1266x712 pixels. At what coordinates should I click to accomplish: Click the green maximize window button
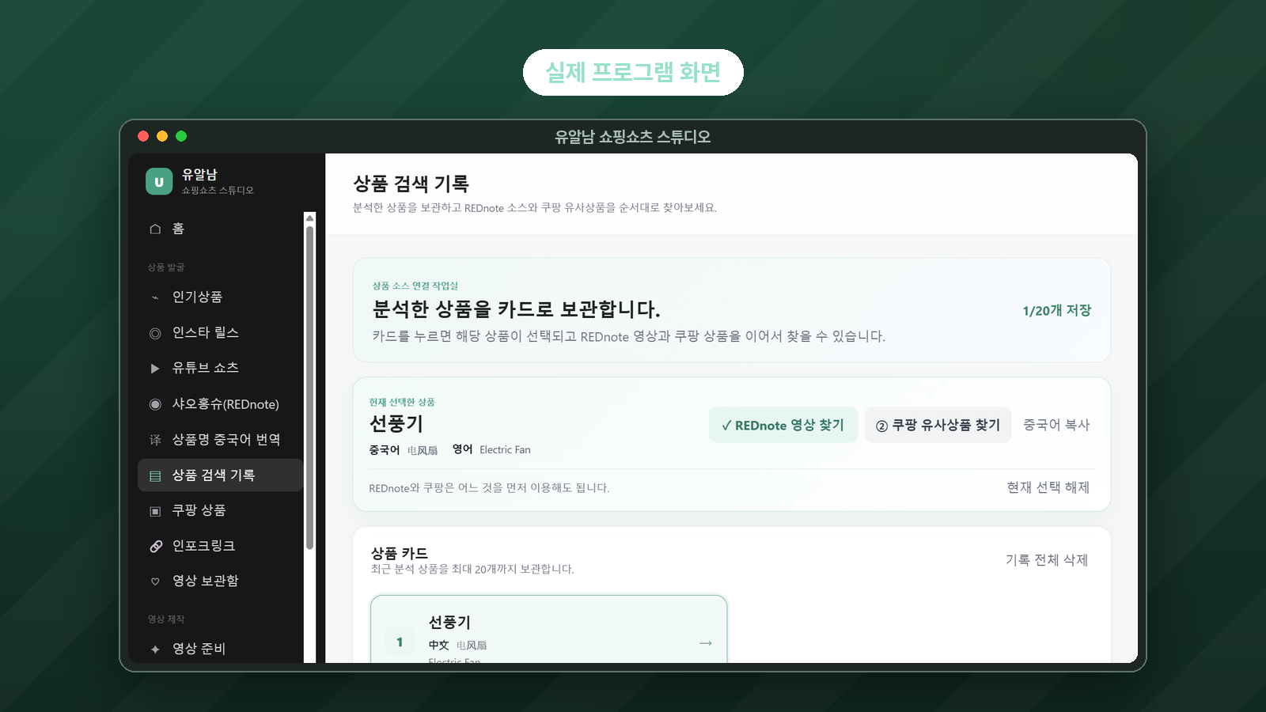click(181, 136)
